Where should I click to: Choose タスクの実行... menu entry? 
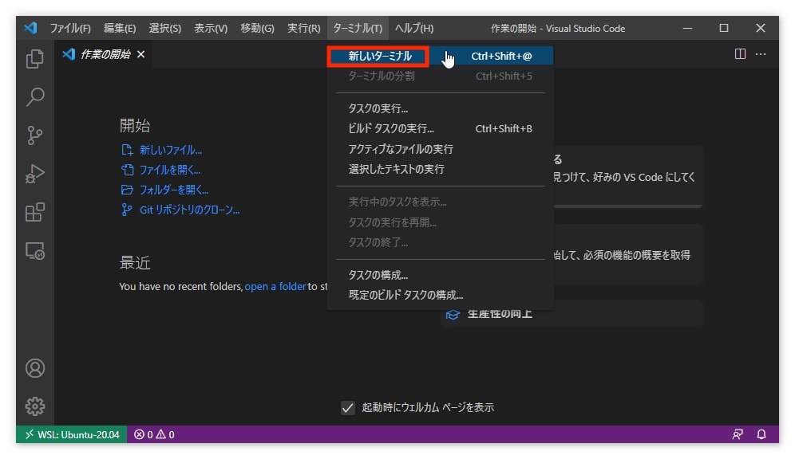coord(440,108)
